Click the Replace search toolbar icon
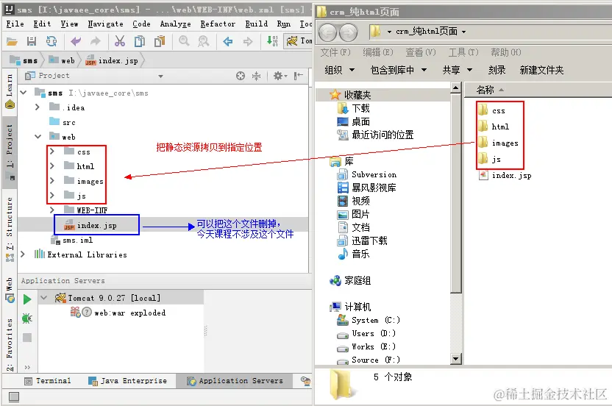This screenshot has height=406, width=612. 203,41
